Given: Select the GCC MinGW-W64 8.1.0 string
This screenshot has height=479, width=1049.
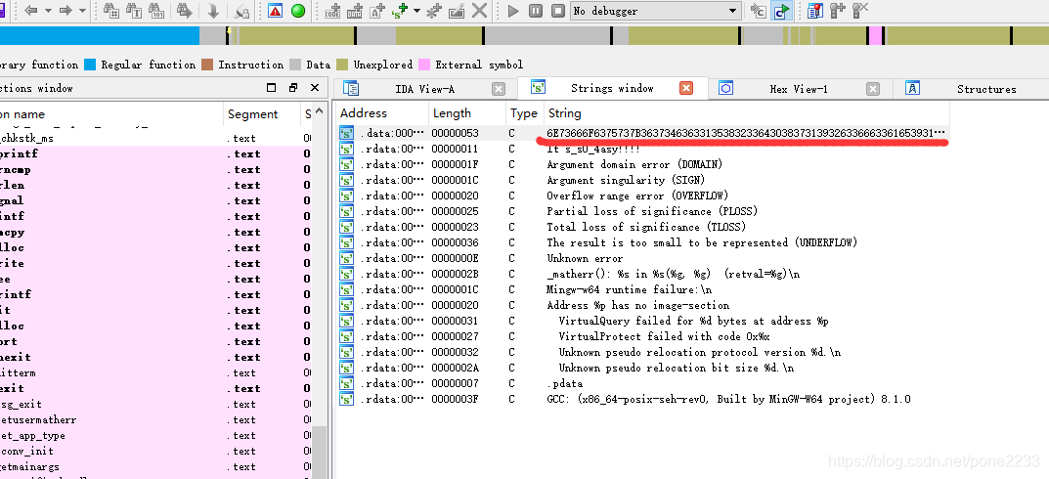Looking at the screenshot, I should (728, 400).
